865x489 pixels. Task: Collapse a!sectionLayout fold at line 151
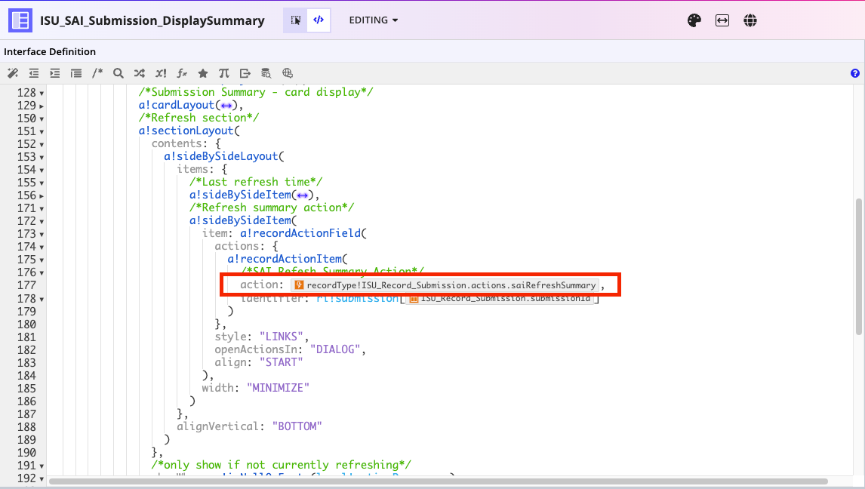coord(42,132)
